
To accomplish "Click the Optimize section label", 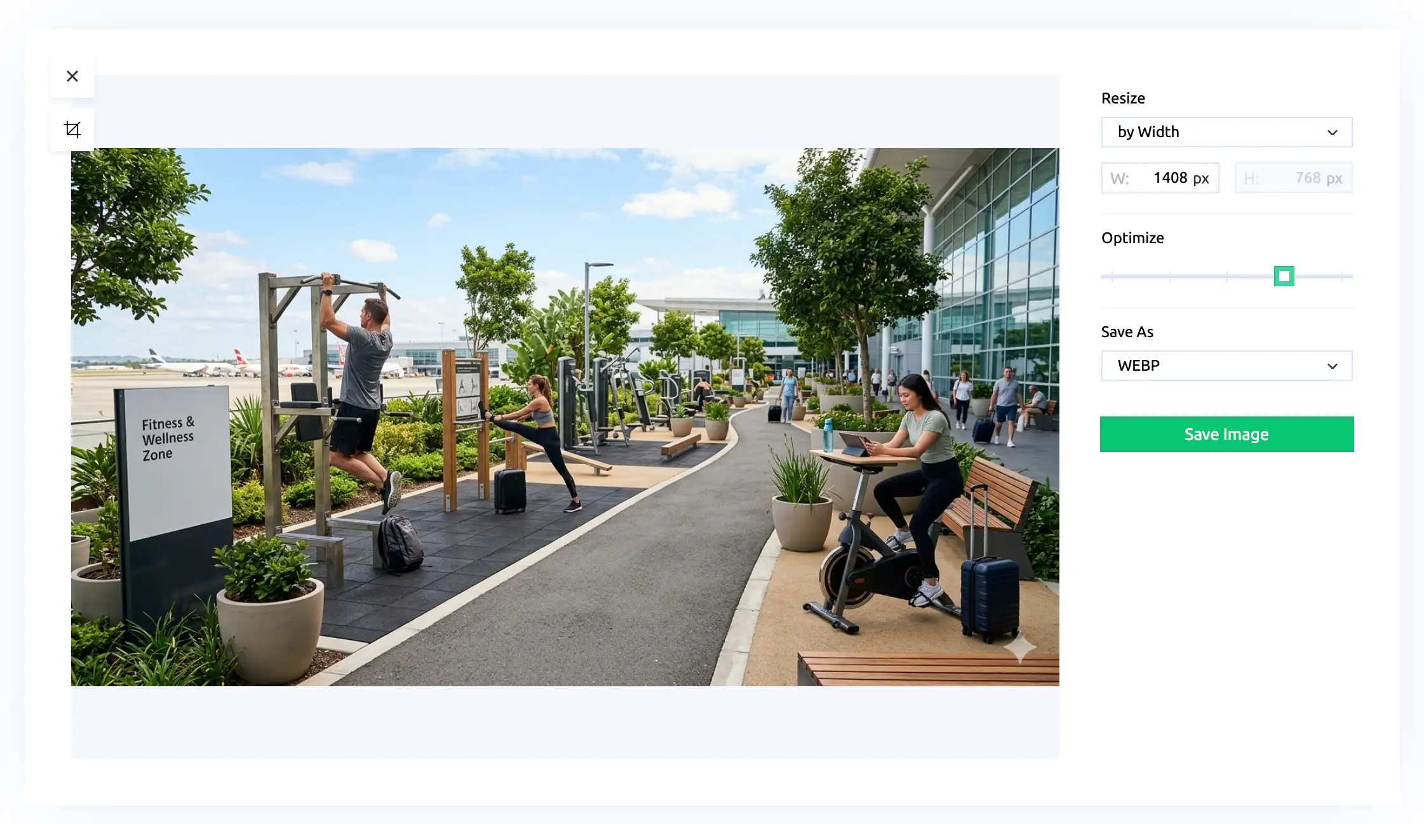I will [x=1132, y=238].
